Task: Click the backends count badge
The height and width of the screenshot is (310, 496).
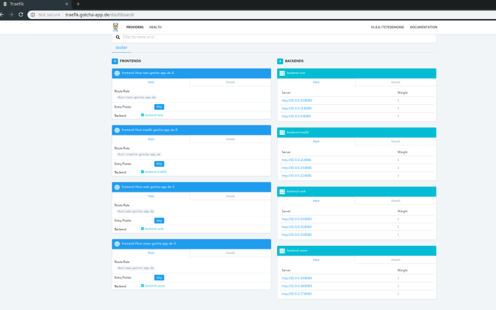Action: (280, 61)
